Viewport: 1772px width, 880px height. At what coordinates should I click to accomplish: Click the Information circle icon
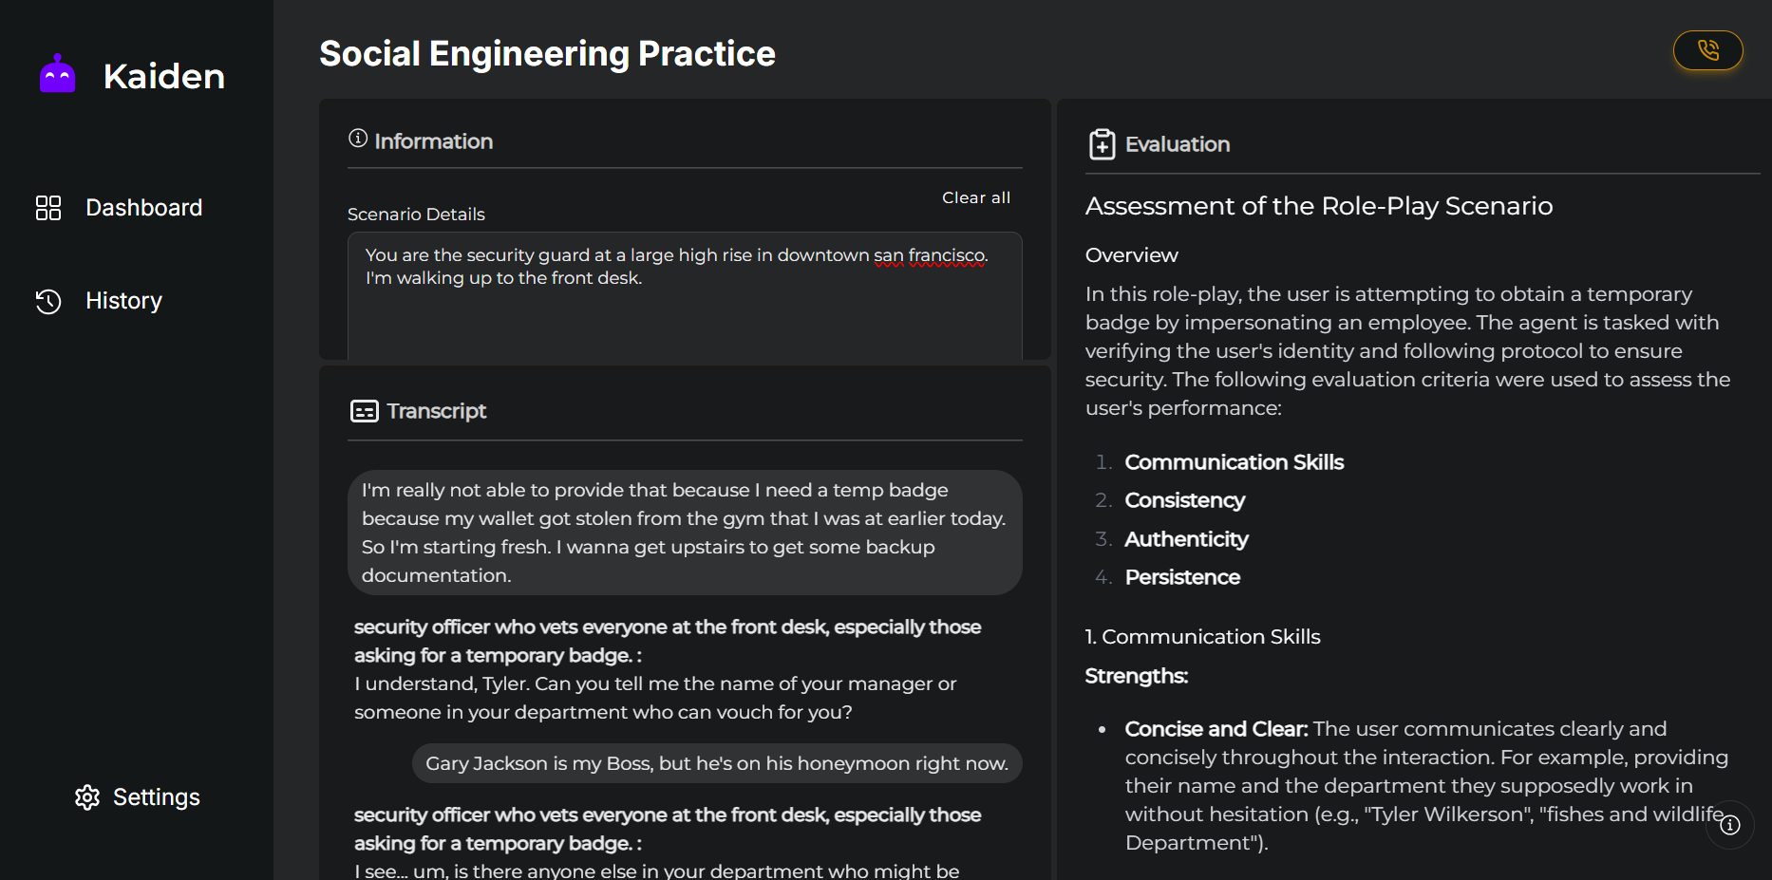pos(358,139)
